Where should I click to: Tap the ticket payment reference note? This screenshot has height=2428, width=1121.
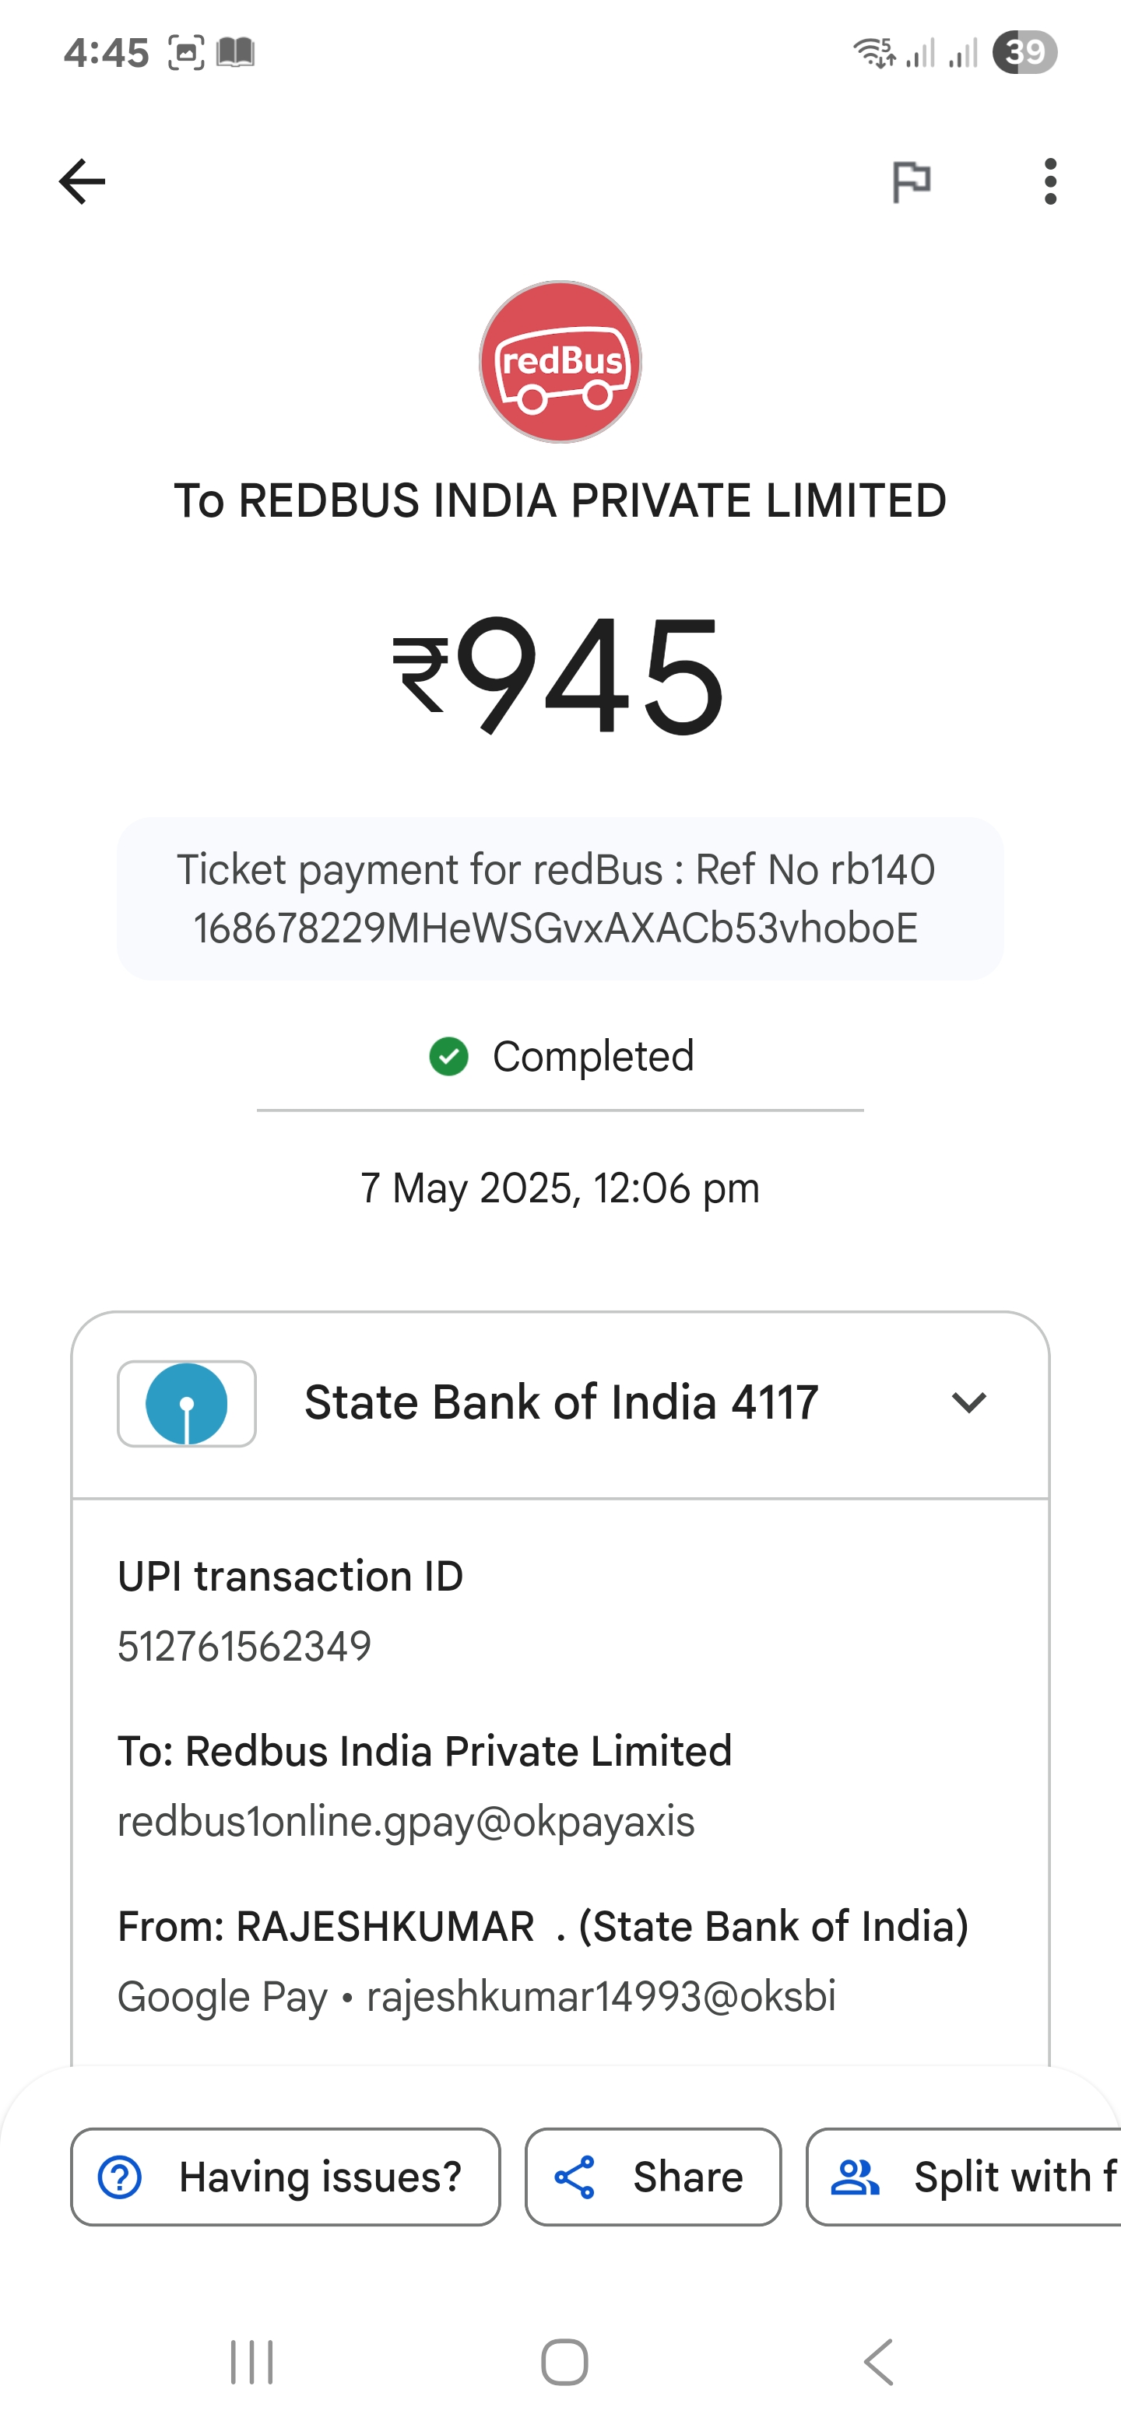[x=560, y=898]
